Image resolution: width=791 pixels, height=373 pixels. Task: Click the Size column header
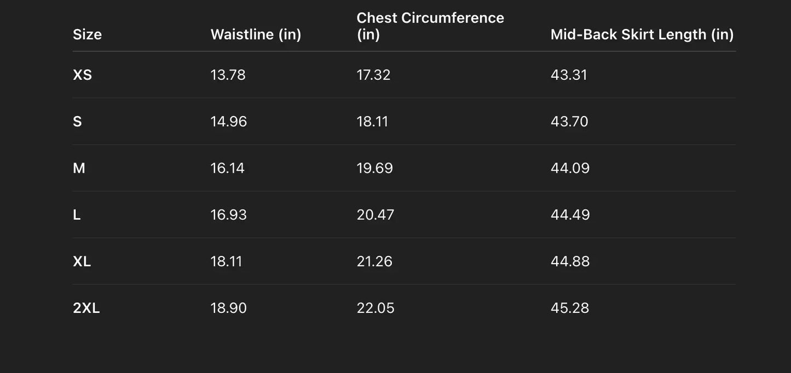tap(87, 34)
